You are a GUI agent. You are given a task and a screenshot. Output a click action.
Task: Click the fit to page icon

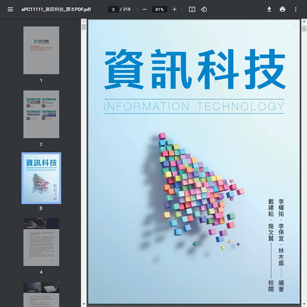tap(192, 9)
